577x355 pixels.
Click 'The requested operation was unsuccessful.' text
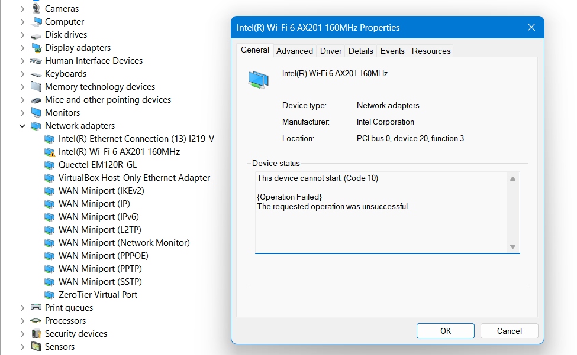(333, 206)
